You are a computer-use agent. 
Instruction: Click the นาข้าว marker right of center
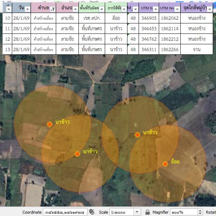coord(138,135)
